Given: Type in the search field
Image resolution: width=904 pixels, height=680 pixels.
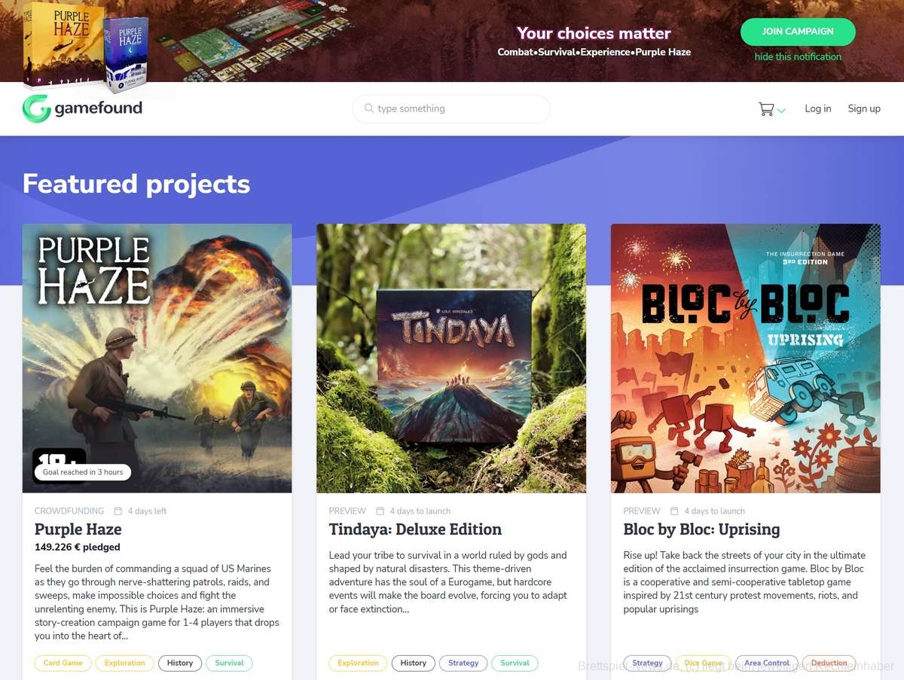Looking at the screenshot, I should [460, 108].
